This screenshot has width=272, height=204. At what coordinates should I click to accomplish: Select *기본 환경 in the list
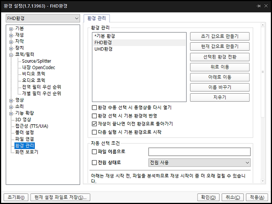click(139, 36)
